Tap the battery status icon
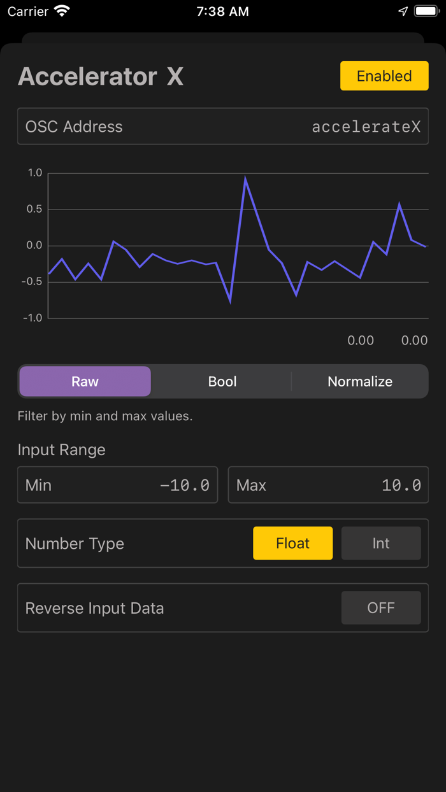The image size is (446, 792). coord(426,11)
